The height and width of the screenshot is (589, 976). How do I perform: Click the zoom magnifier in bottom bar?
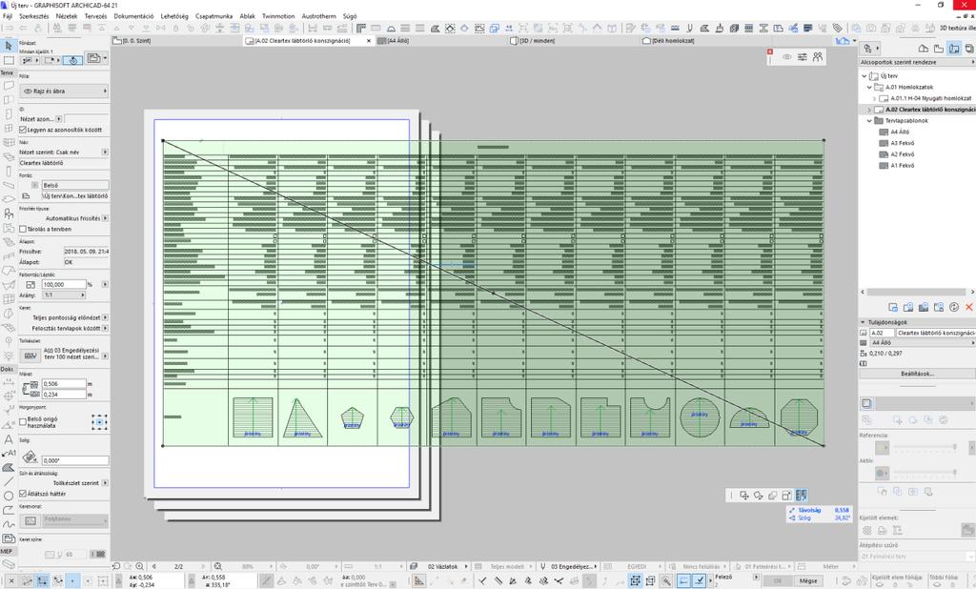point(139,566)
